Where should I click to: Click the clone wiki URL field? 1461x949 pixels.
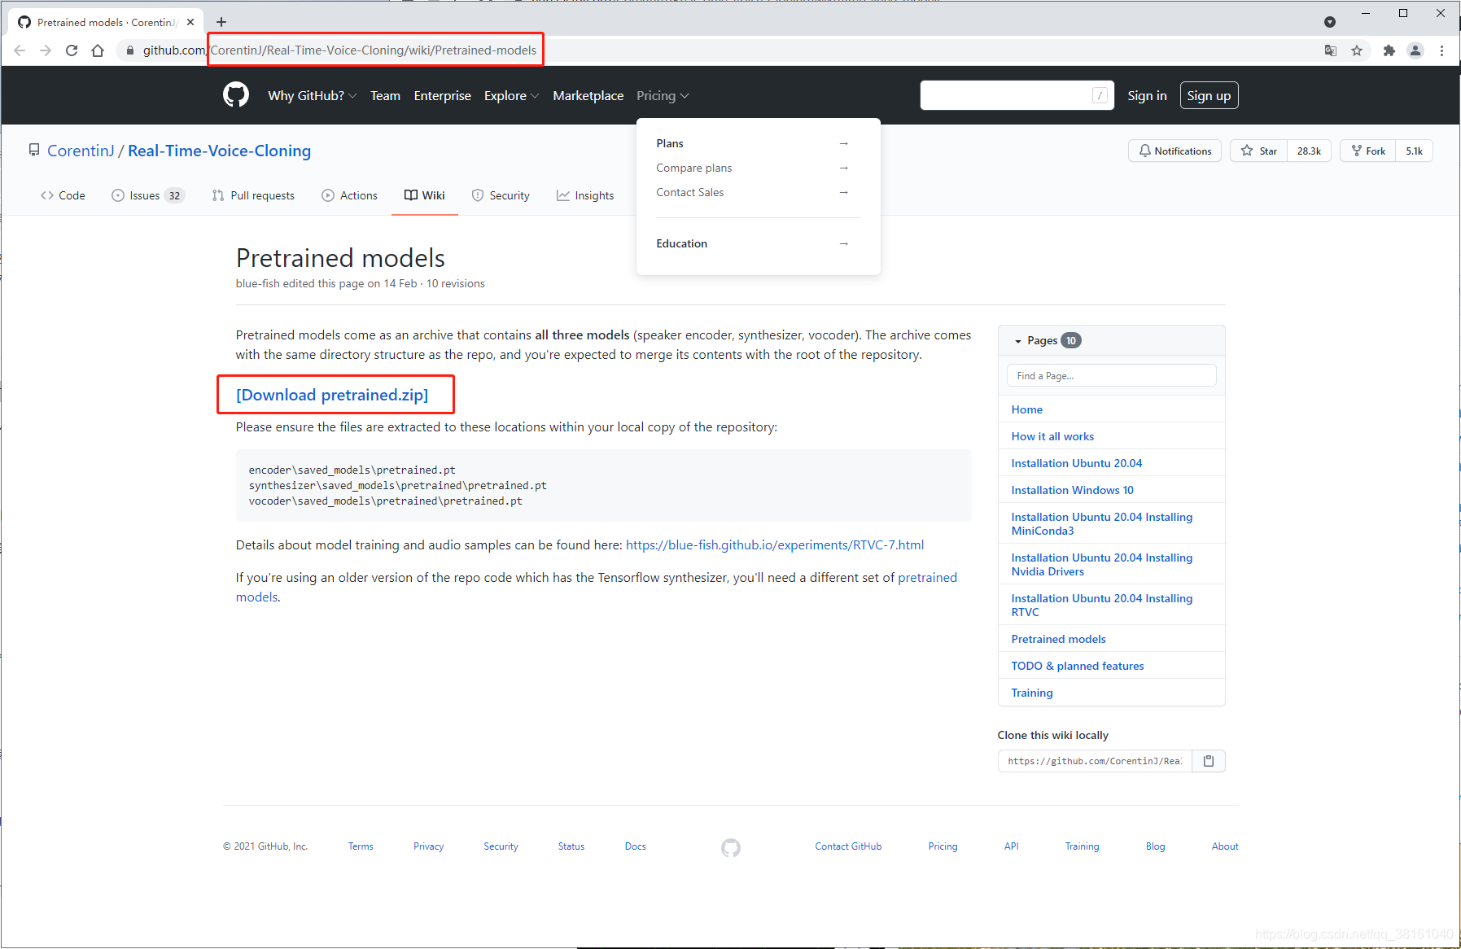coord(1095,761)
